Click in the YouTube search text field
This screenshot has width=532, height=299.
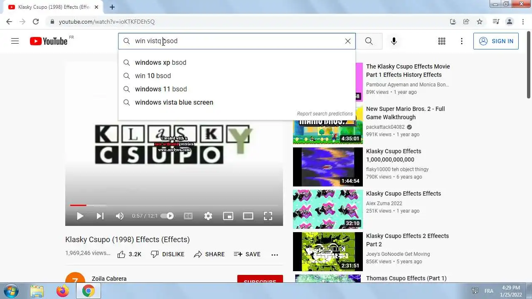pos(237,41)
